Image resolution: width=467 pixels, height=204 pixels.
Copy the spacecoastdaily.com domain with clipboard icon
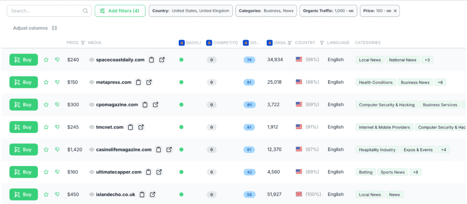151,60
